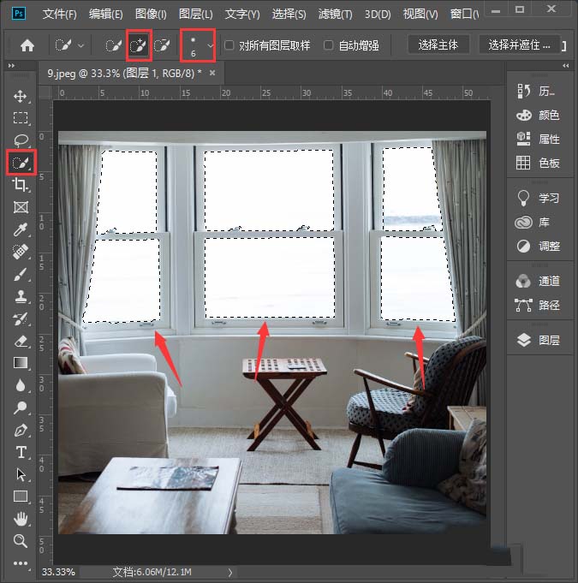The image size is (578, 583).
Task: Select the Quick Selection tool in toolbox
Action: tap(20, 163)
